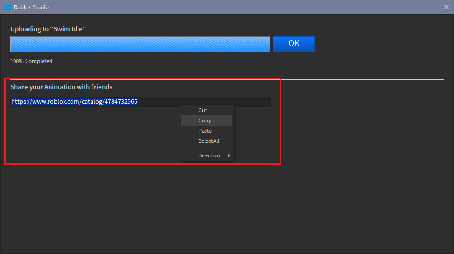Image resolution: width=454 pixels, height=254 pixels.
Task: Click the "Uploading to "Swim Idle"" heading
Action: (x=48, y=29)
